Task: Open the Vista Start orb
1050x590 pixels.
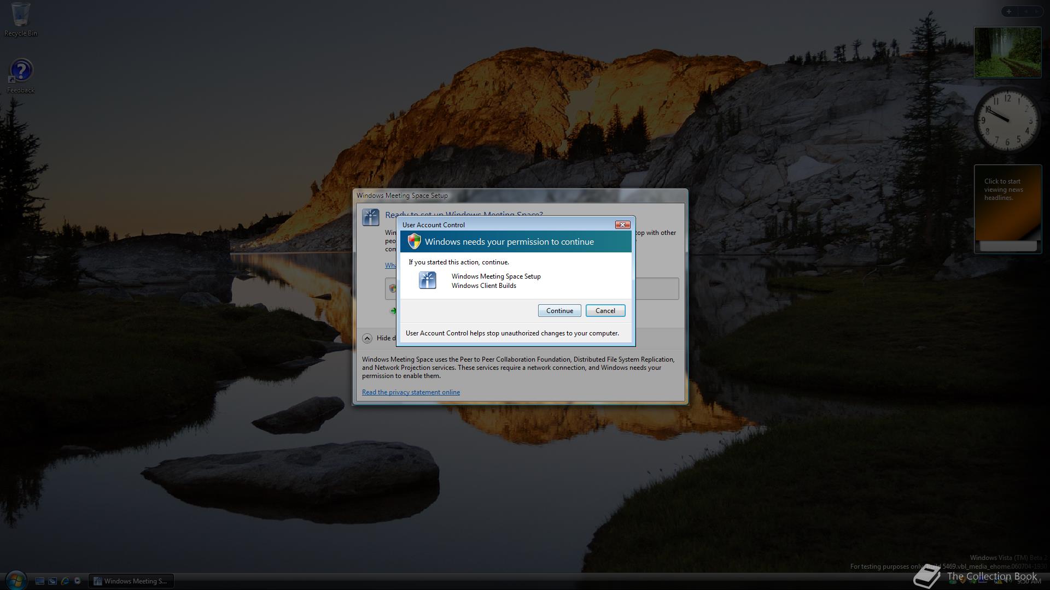Action: point(15,580)
